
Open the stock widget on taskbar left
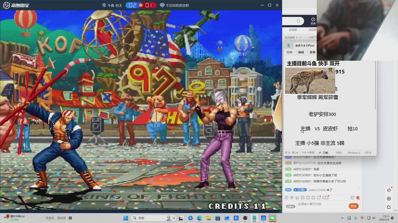click(x=15, y=218)
